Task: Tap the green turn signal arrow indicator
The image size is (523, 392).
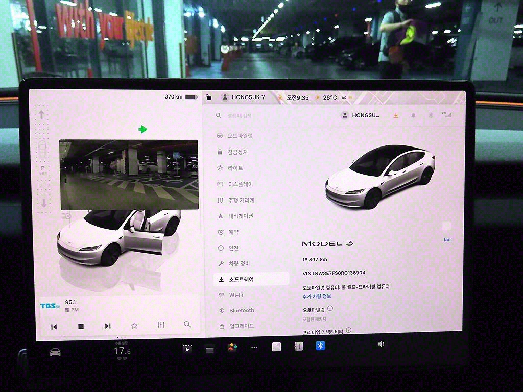Action: [143, 129]
